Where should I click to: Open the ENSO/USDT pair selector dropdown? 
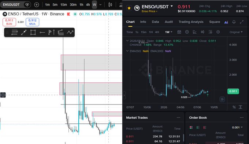coord(172,6)
